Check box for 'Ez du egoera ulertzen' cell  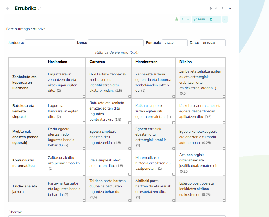[x=84, y=148]
